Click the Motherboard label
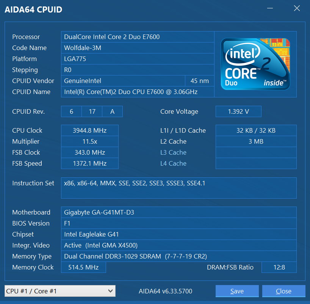The width and height of the screenshot is (310, 304). click(31, 212)
